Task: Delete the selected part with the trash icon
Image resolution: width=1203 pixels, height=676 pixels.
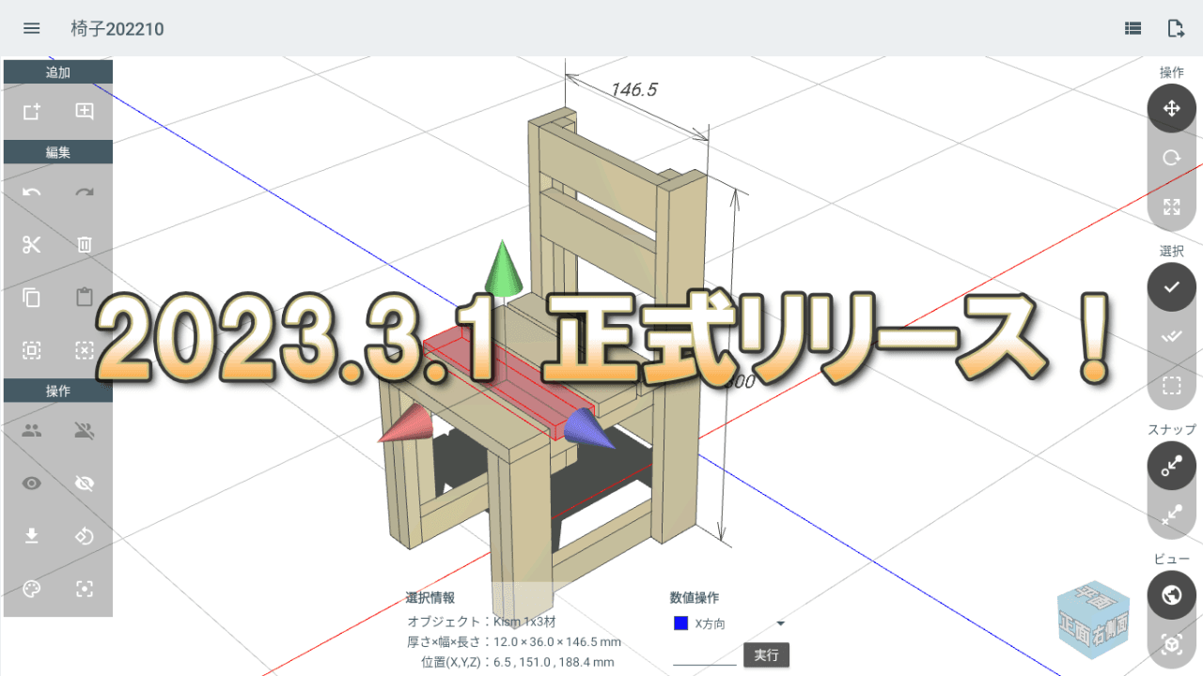Action: [x=85, y=245]
